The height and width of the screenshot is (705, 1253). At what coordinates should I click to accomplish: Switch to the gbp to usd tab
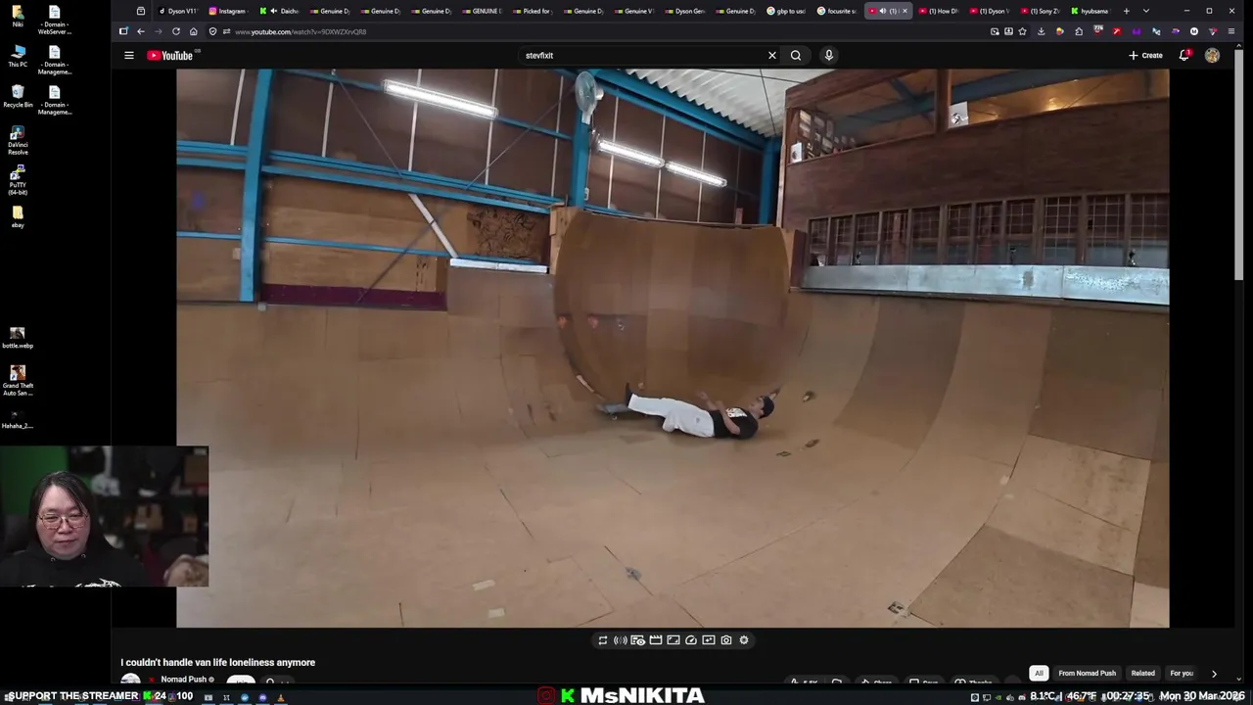(786, 11)
